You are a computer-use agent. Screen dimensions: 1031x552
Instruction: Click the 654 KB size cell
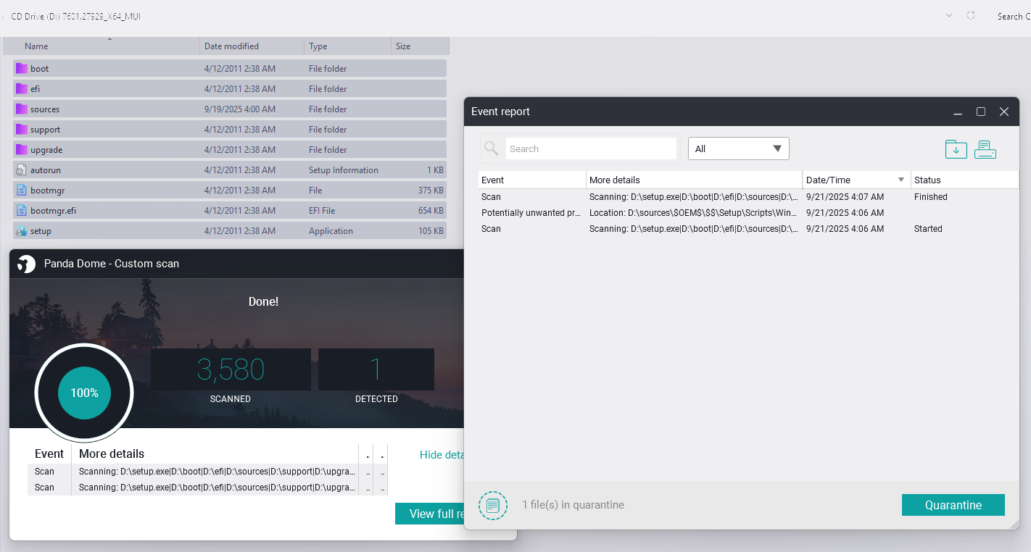click(x=431, y=211)
